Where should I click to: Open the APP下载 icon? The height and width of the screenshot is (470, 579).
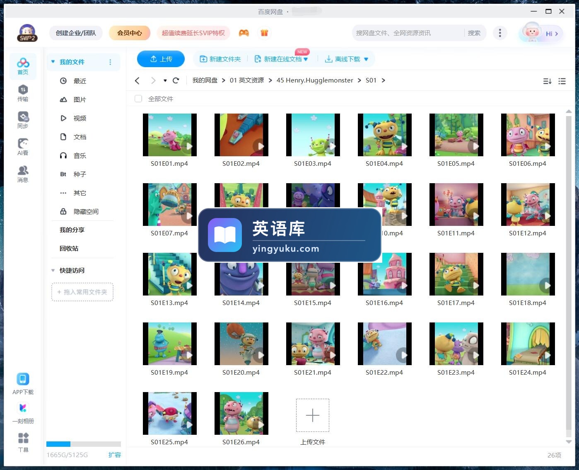tap(23, 384)
